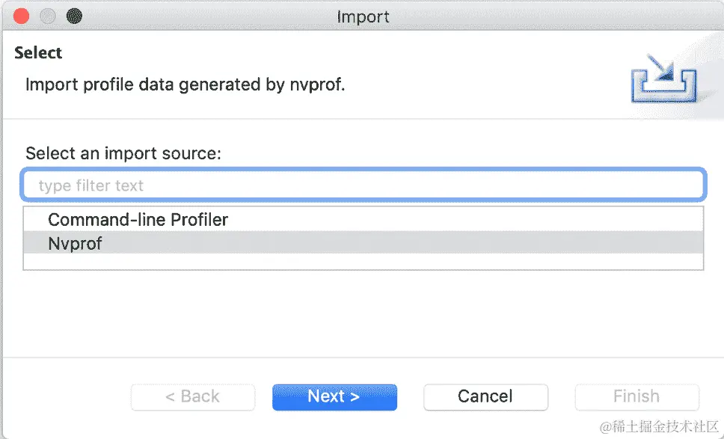This screenshot has width=724, height=439.
Task: Click blank area beneath the import source list
Action: coord(363,314)
